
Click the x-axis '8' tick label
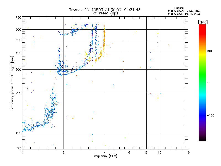(x=146, y=152)
